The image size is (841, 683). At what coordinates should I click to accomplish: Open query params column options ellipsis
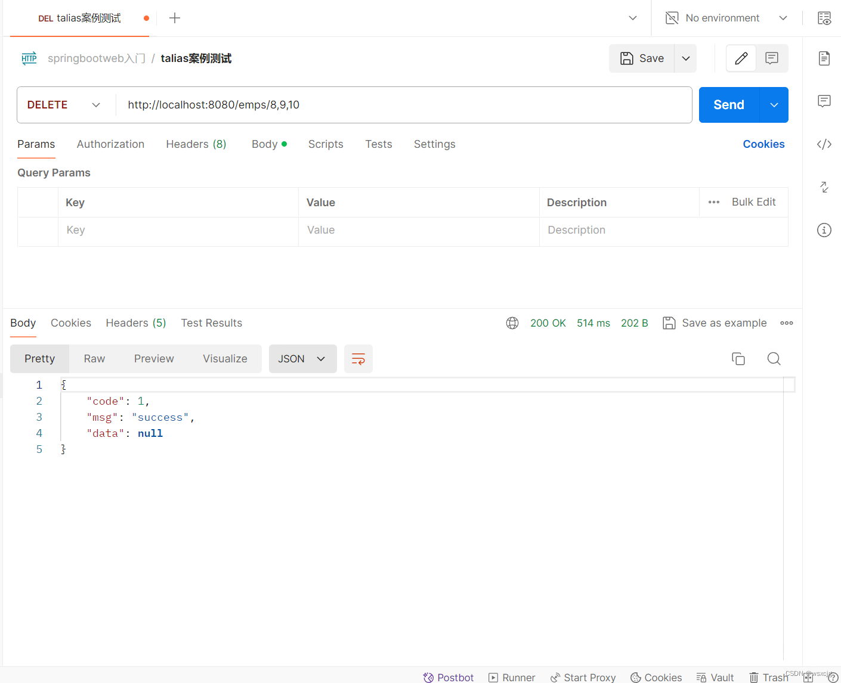tap(714, 202)
